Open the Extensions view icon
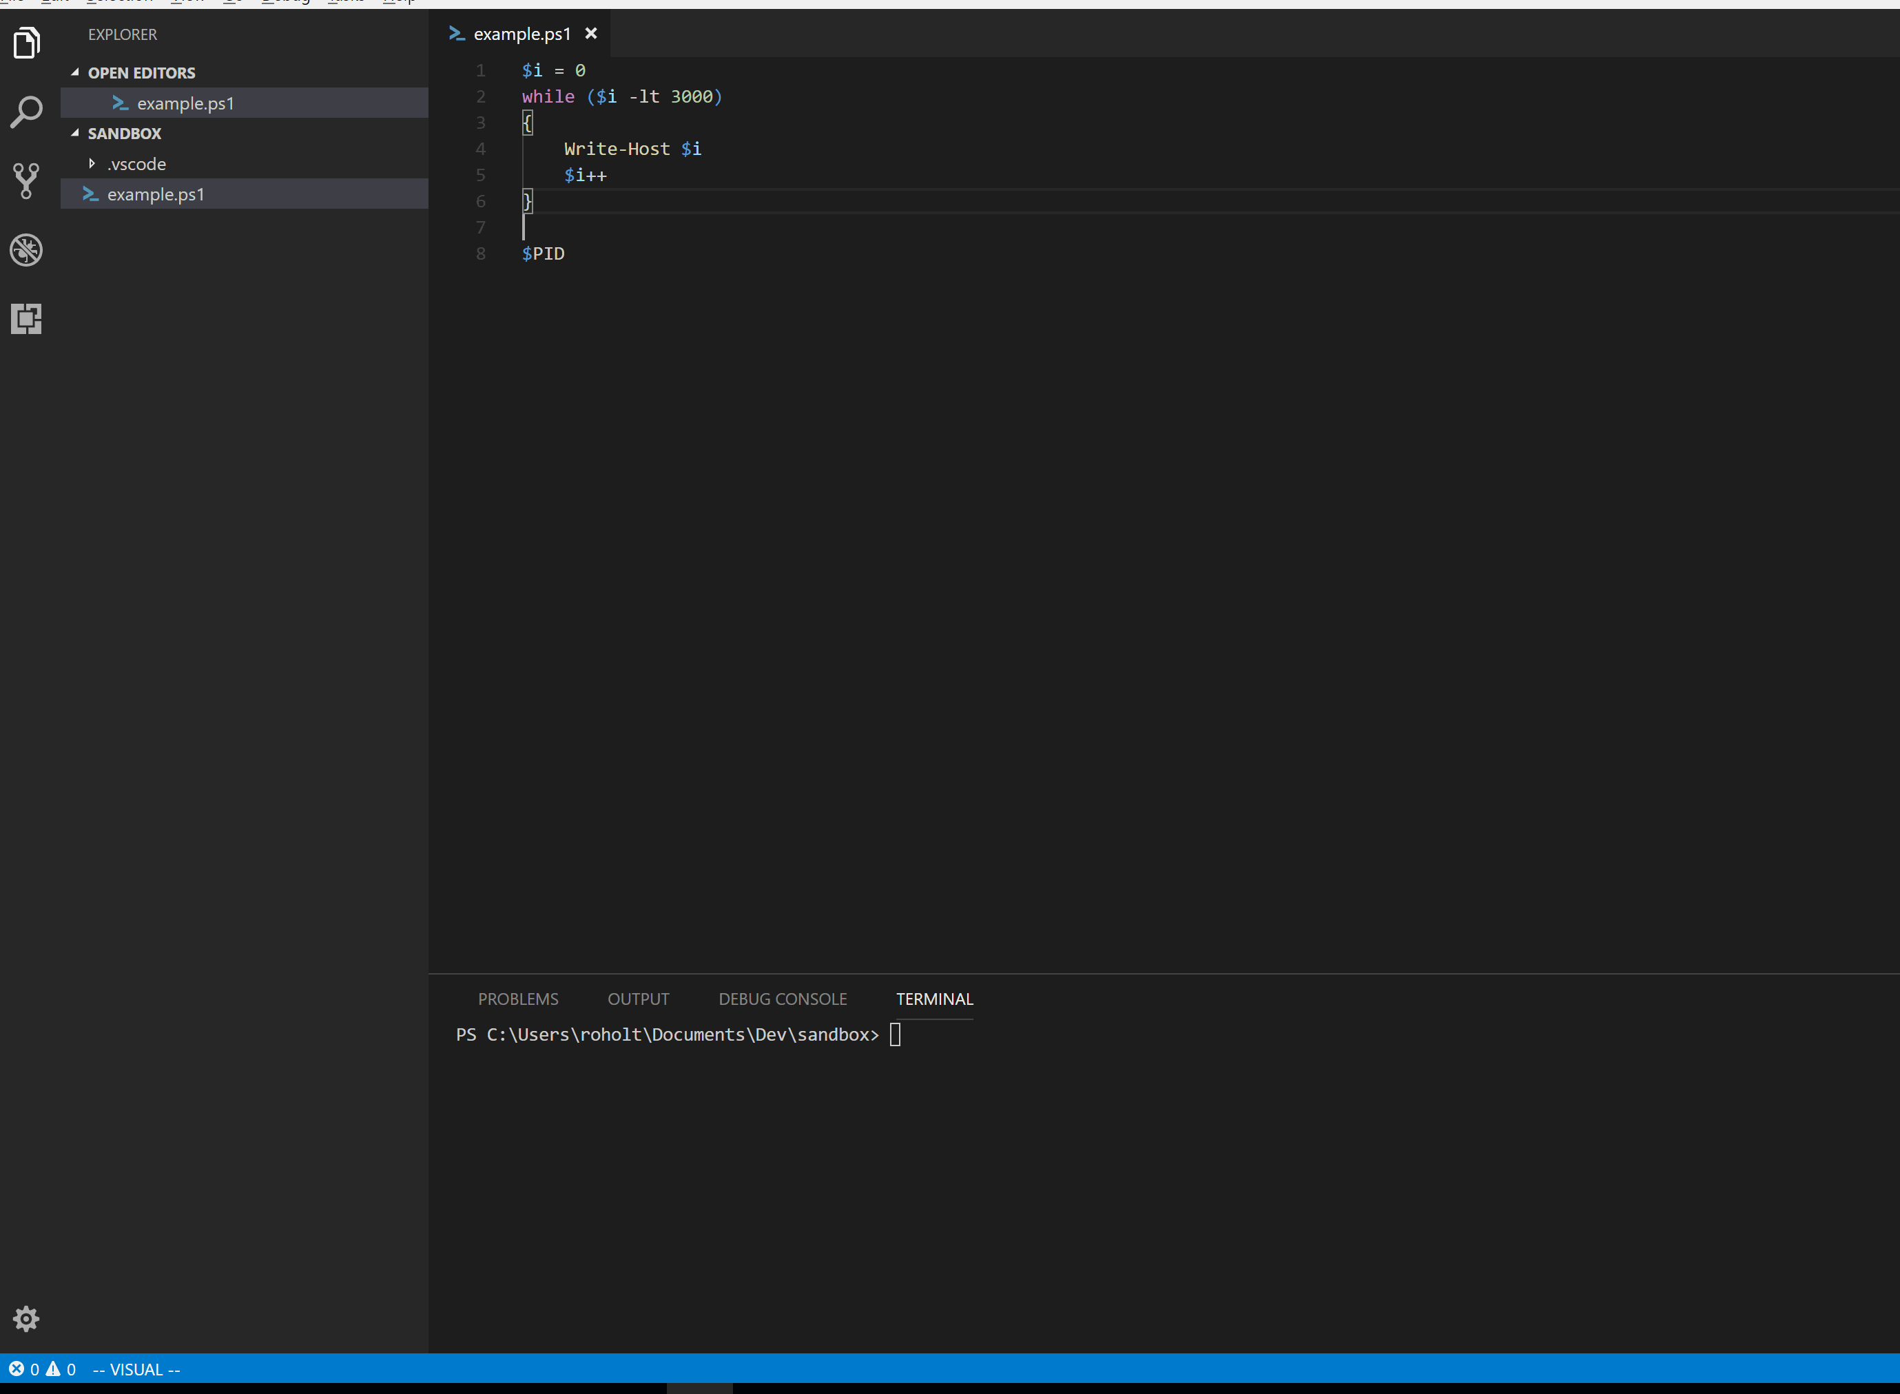Viewport: 1900px width, 1394px height. (26, 319)
